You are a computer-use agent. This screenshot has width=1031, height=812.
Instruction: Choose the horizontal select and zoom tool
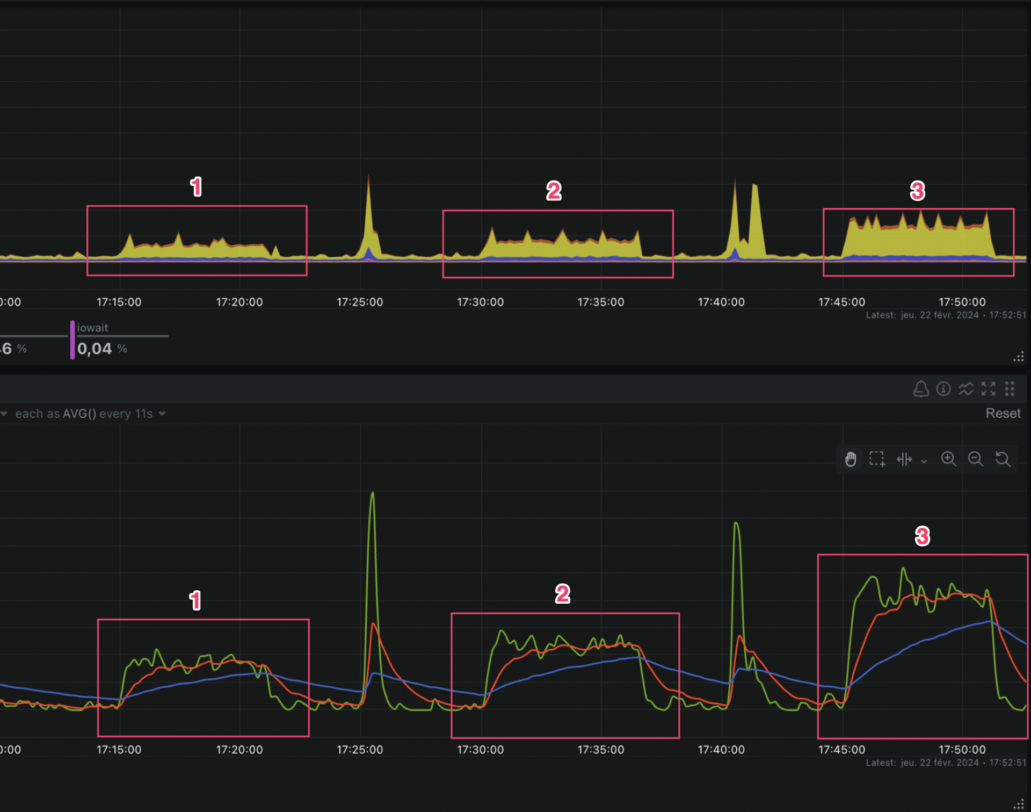pyautogui.click(x=904, y=459)
